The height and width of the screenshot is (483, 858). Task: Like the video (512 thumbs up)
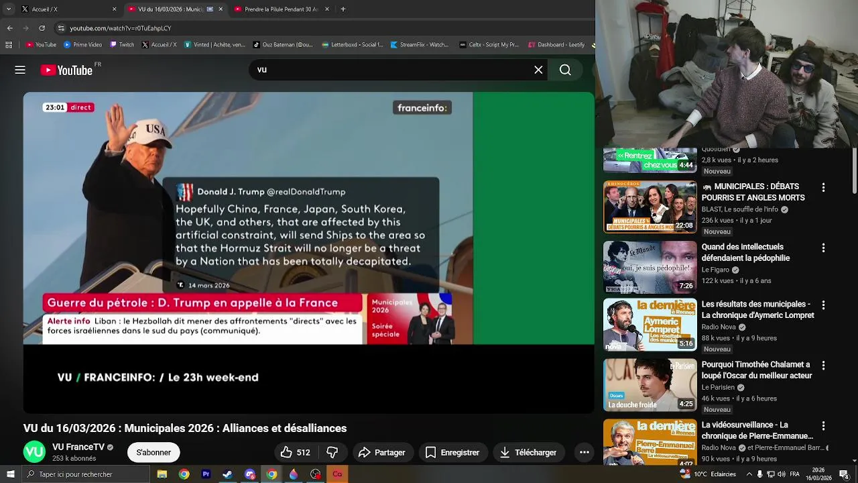pos(295,453)
